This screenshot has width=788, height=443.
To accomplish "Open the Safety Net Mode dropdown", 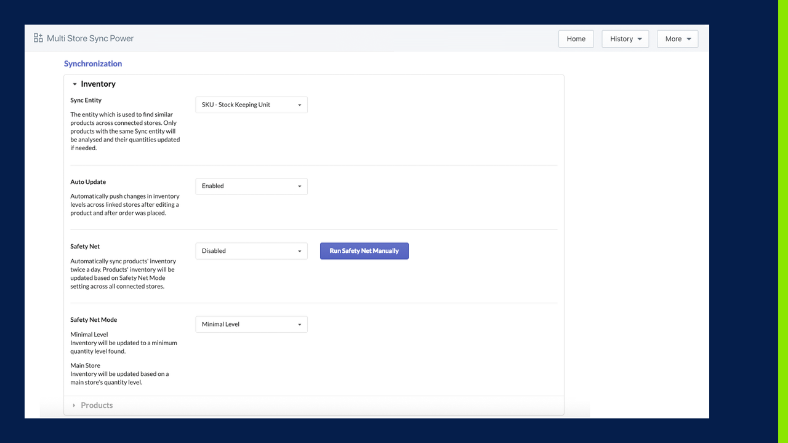I will 251,324.
